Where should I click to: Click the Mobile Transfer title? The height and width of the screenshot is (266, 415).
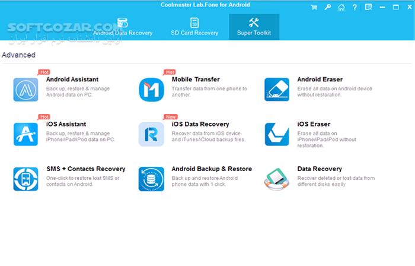pyautogui.click(x=196, y=80)
